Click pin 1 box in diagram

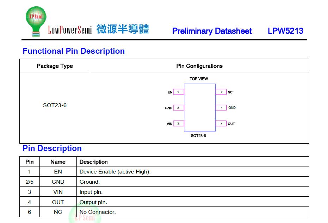click(x=178, y=92)
